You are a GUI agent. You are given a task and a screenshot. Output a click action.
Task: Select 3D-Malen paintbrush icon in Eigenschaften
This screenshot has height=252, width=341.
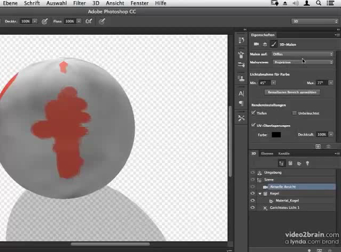pyautogui.click(x=273, y=44)
